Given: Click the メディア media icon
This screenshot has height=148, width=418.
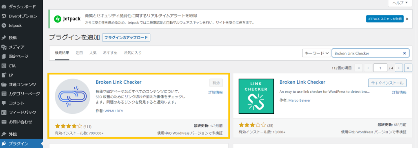Looking at the screenshot, I should point(4,47).
